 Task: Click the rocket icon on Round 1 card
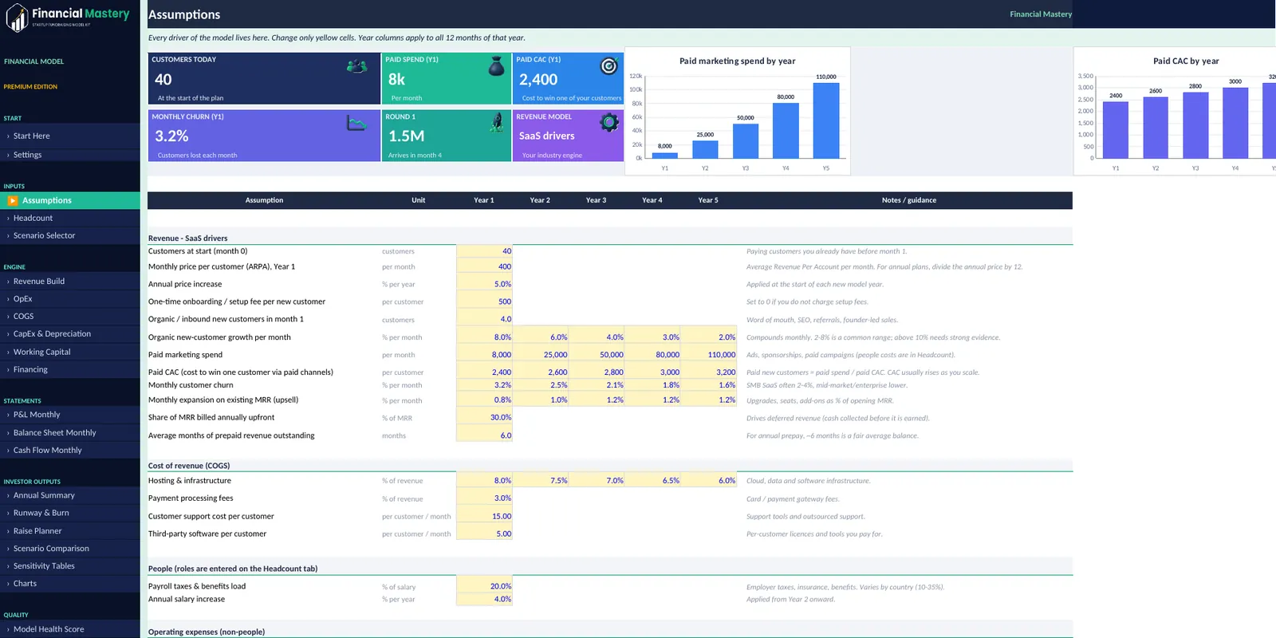point(497,122)
